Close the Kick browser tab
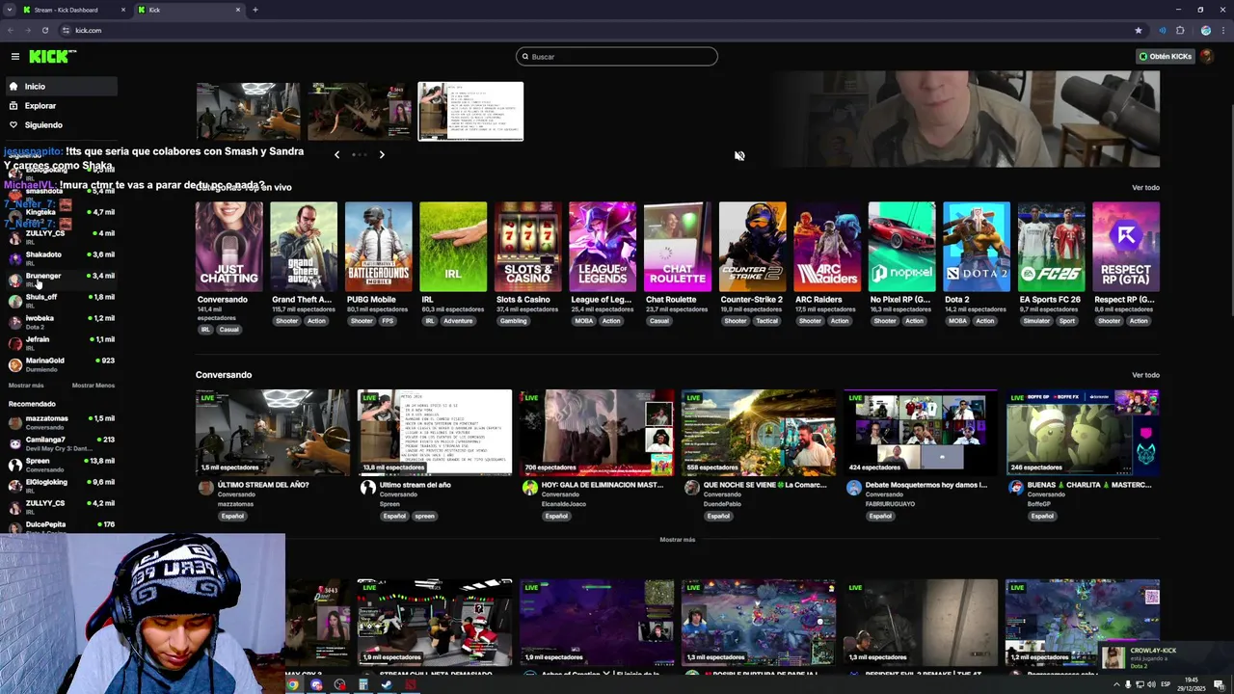This screenshot has height=694, width=1234. (x=238, y=10)
